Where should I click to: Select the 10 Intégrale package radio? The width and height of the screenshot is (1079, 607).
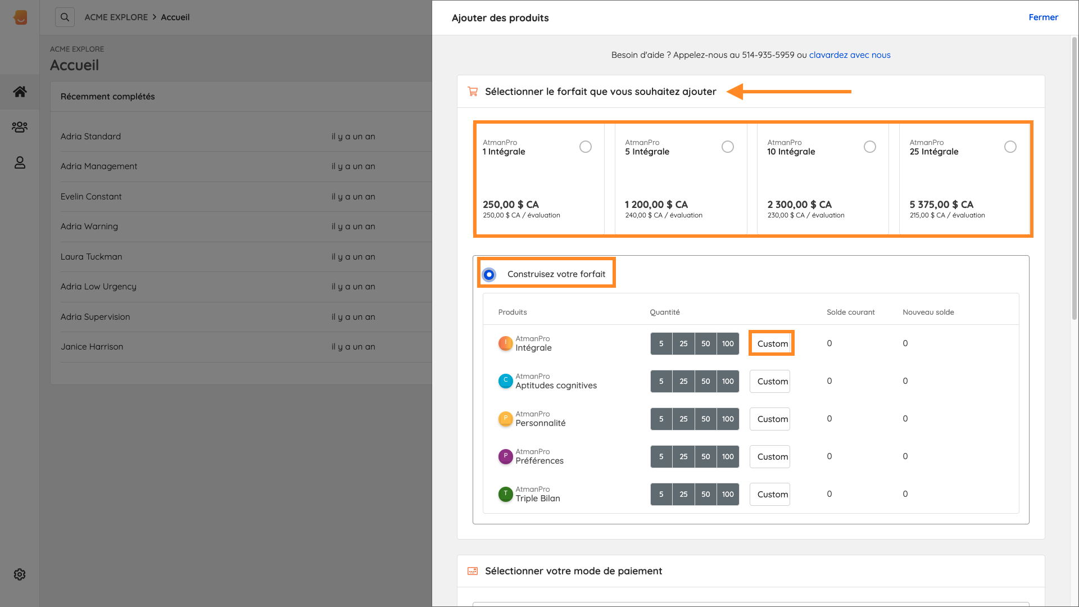(870, 147)
